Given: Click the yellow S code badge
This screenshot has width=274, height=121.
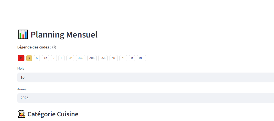Looking at the screenshot, I should pyautogui.click(x=29, y=58).
